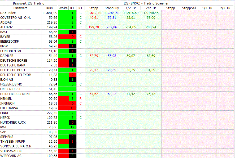The width and height of the screenshot is (235, 158).
Task: Click the StoppBuy column header
Action: [112, 8]
